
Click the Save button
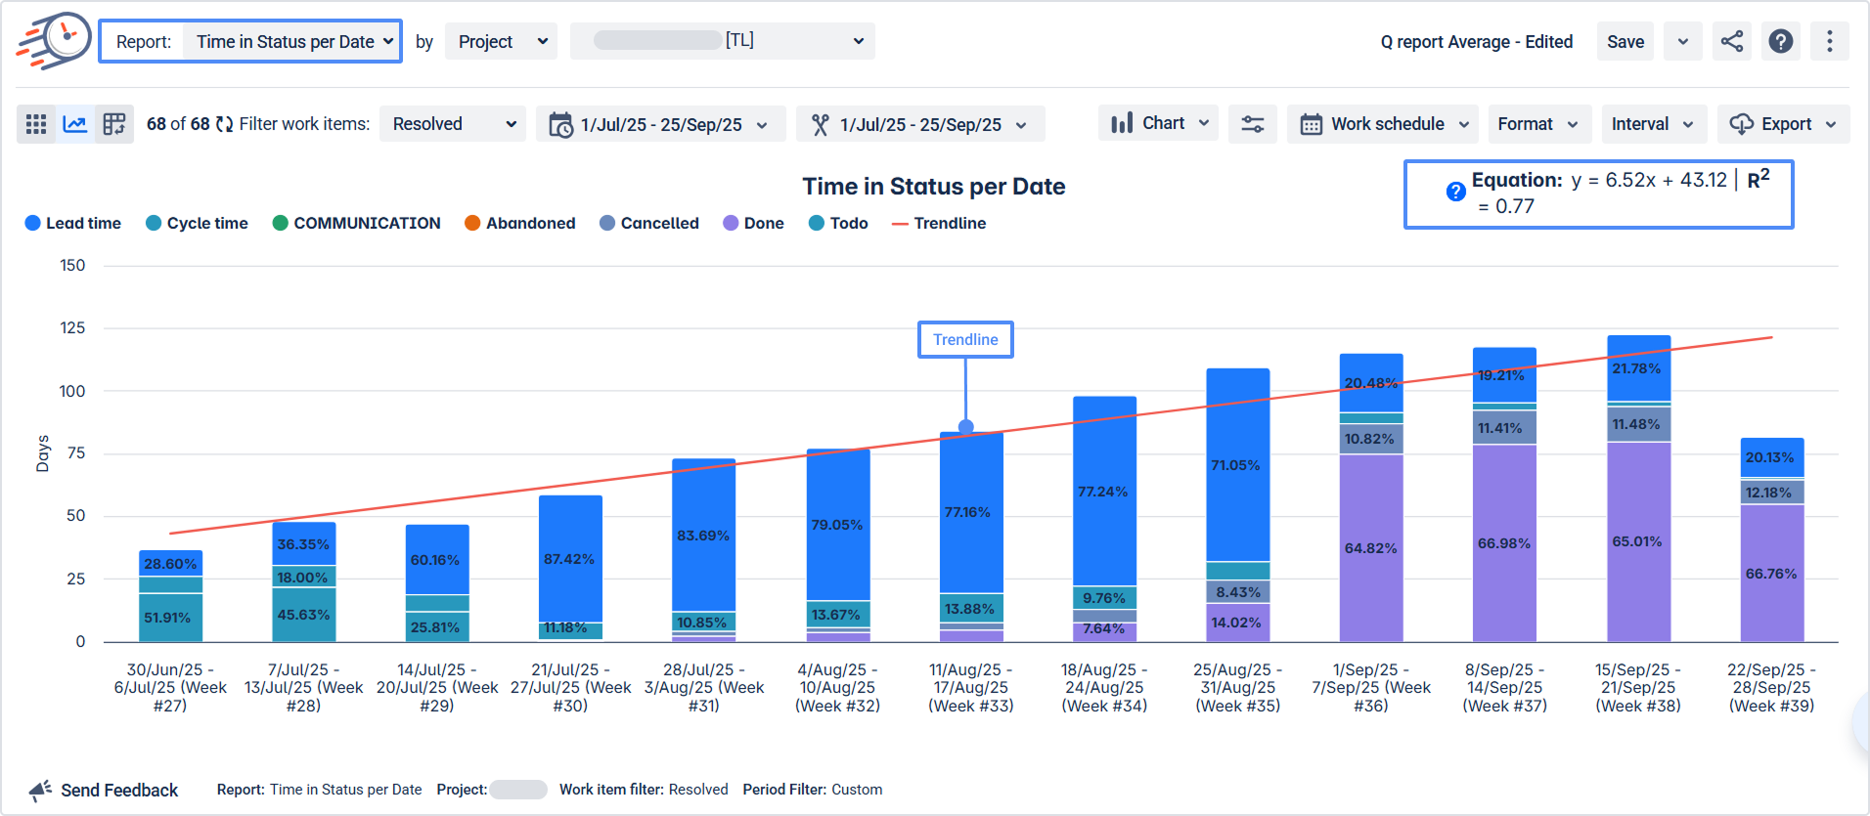(x=1625, y=41)
